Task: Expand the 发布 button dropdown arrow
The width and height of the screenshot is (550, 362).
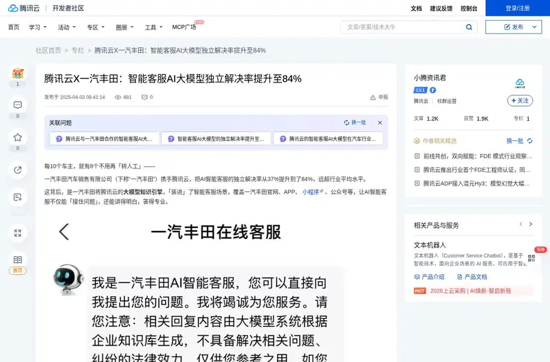Action: coord(534,27)
